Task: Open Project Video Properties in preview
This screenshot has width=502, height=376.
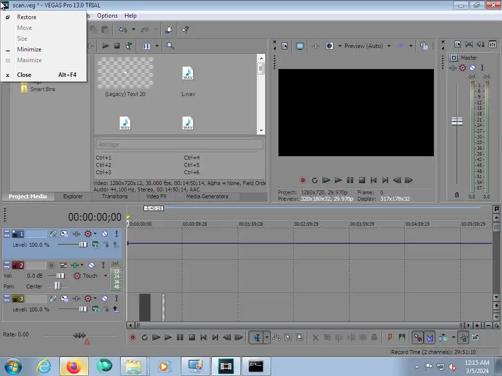Action: click(x=285, y=46)
